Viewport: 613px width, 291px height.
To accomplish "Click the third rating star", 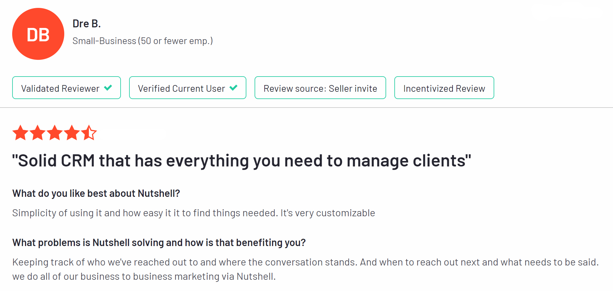I will click(55, 133).
